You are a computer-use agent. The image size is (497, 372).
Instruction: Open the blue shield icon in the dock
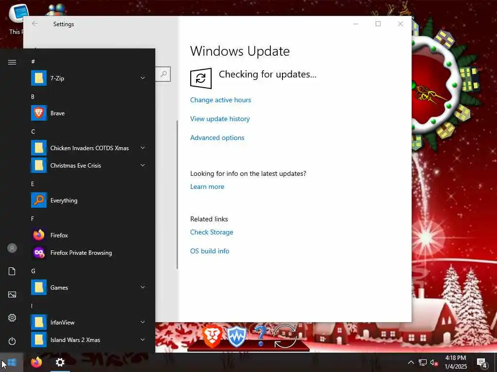click(x=236, y=337)
